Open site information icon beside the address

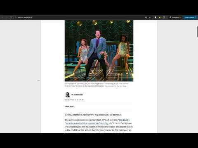click(16, 17)
